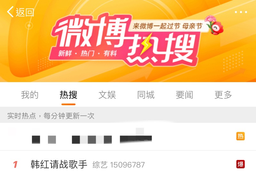Switch to the 要闻 tab
Image resolution: width=256 pixels, height=178 pixels.
(185, 95)
